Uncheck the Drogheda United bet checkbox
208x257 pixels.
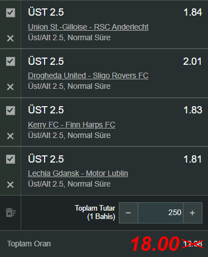click(x=11, y=61)
